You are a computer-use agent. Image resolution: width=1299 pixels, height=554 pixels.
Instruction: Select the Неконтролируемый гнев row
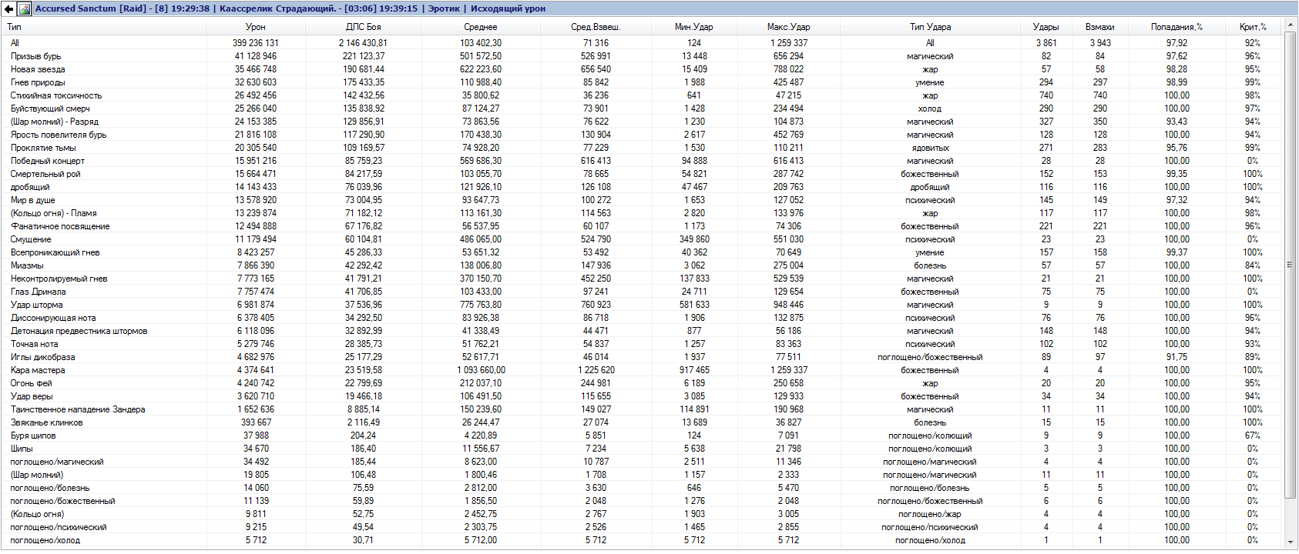(643, 279)
